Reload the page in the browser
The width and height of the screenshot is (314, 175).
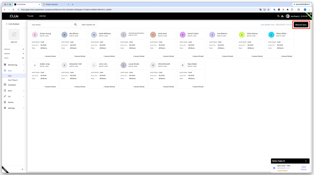13,10
